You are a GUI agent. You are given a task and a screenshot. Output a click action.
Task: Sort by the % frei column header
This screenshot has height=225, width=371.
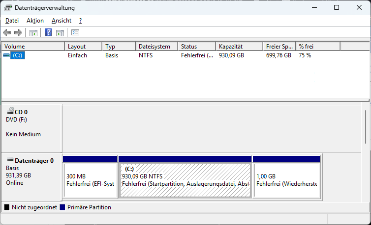(x=318, y=47)
